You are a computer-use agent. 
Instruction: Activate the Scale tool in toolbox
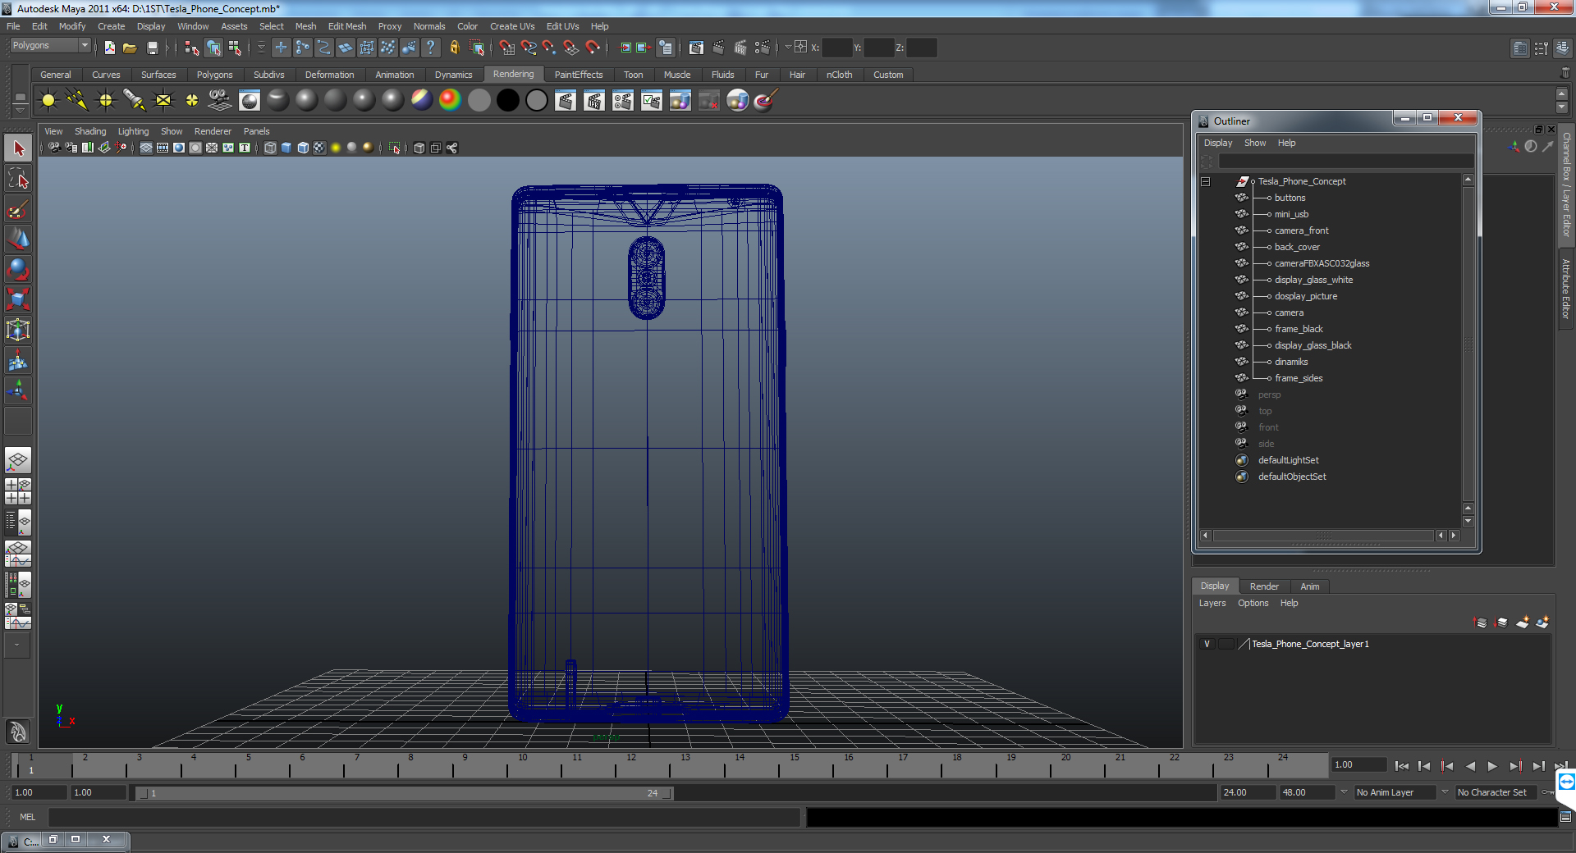coord(18,299)
